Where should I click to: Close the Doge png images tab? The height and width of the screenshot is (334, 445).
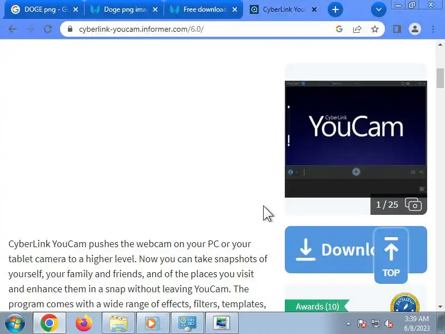pyautogui.click(x=155, y=9)
